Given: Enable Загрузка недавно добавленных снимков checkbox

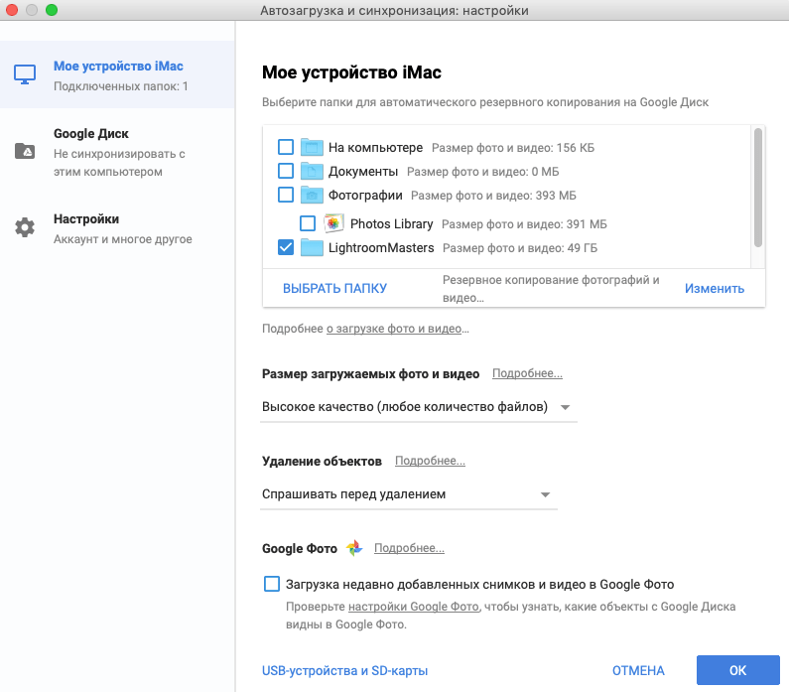Looking at the screenshot, I should coord(272,584).
